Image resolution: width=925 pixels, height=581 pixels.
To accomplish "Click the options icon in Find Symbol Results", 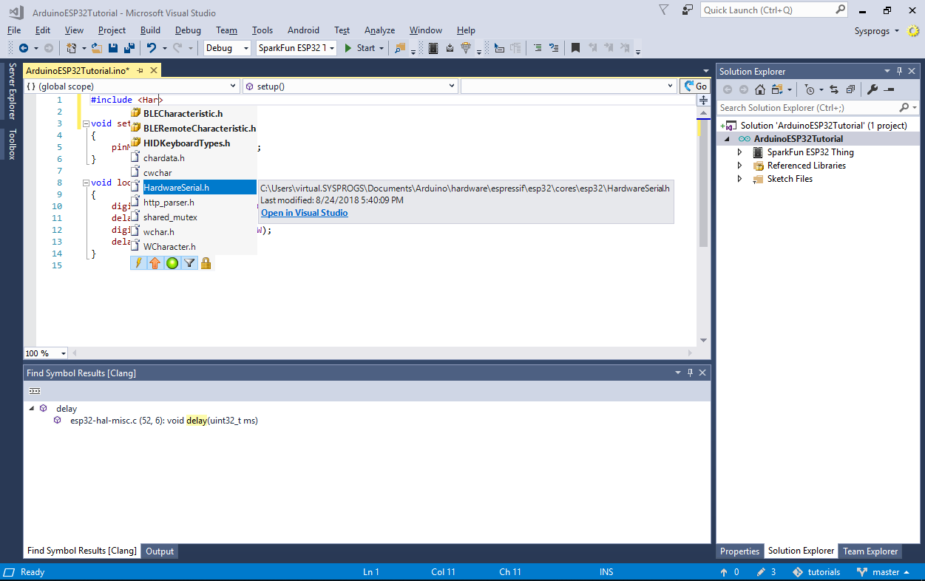I will click(x=35, y=391).
